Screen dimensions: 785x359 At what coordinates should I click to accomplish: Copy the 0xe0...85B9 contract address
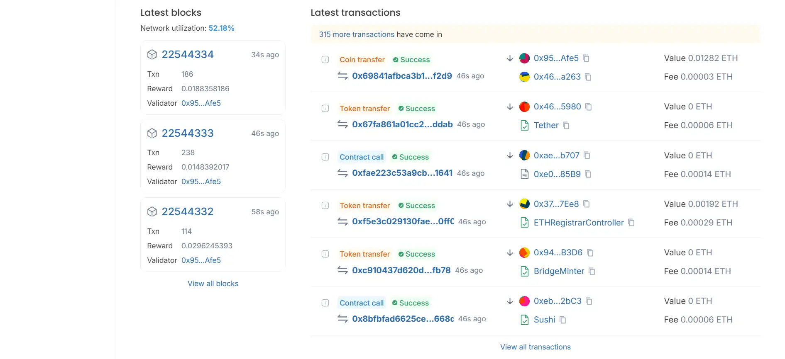(x=588, y=174)
